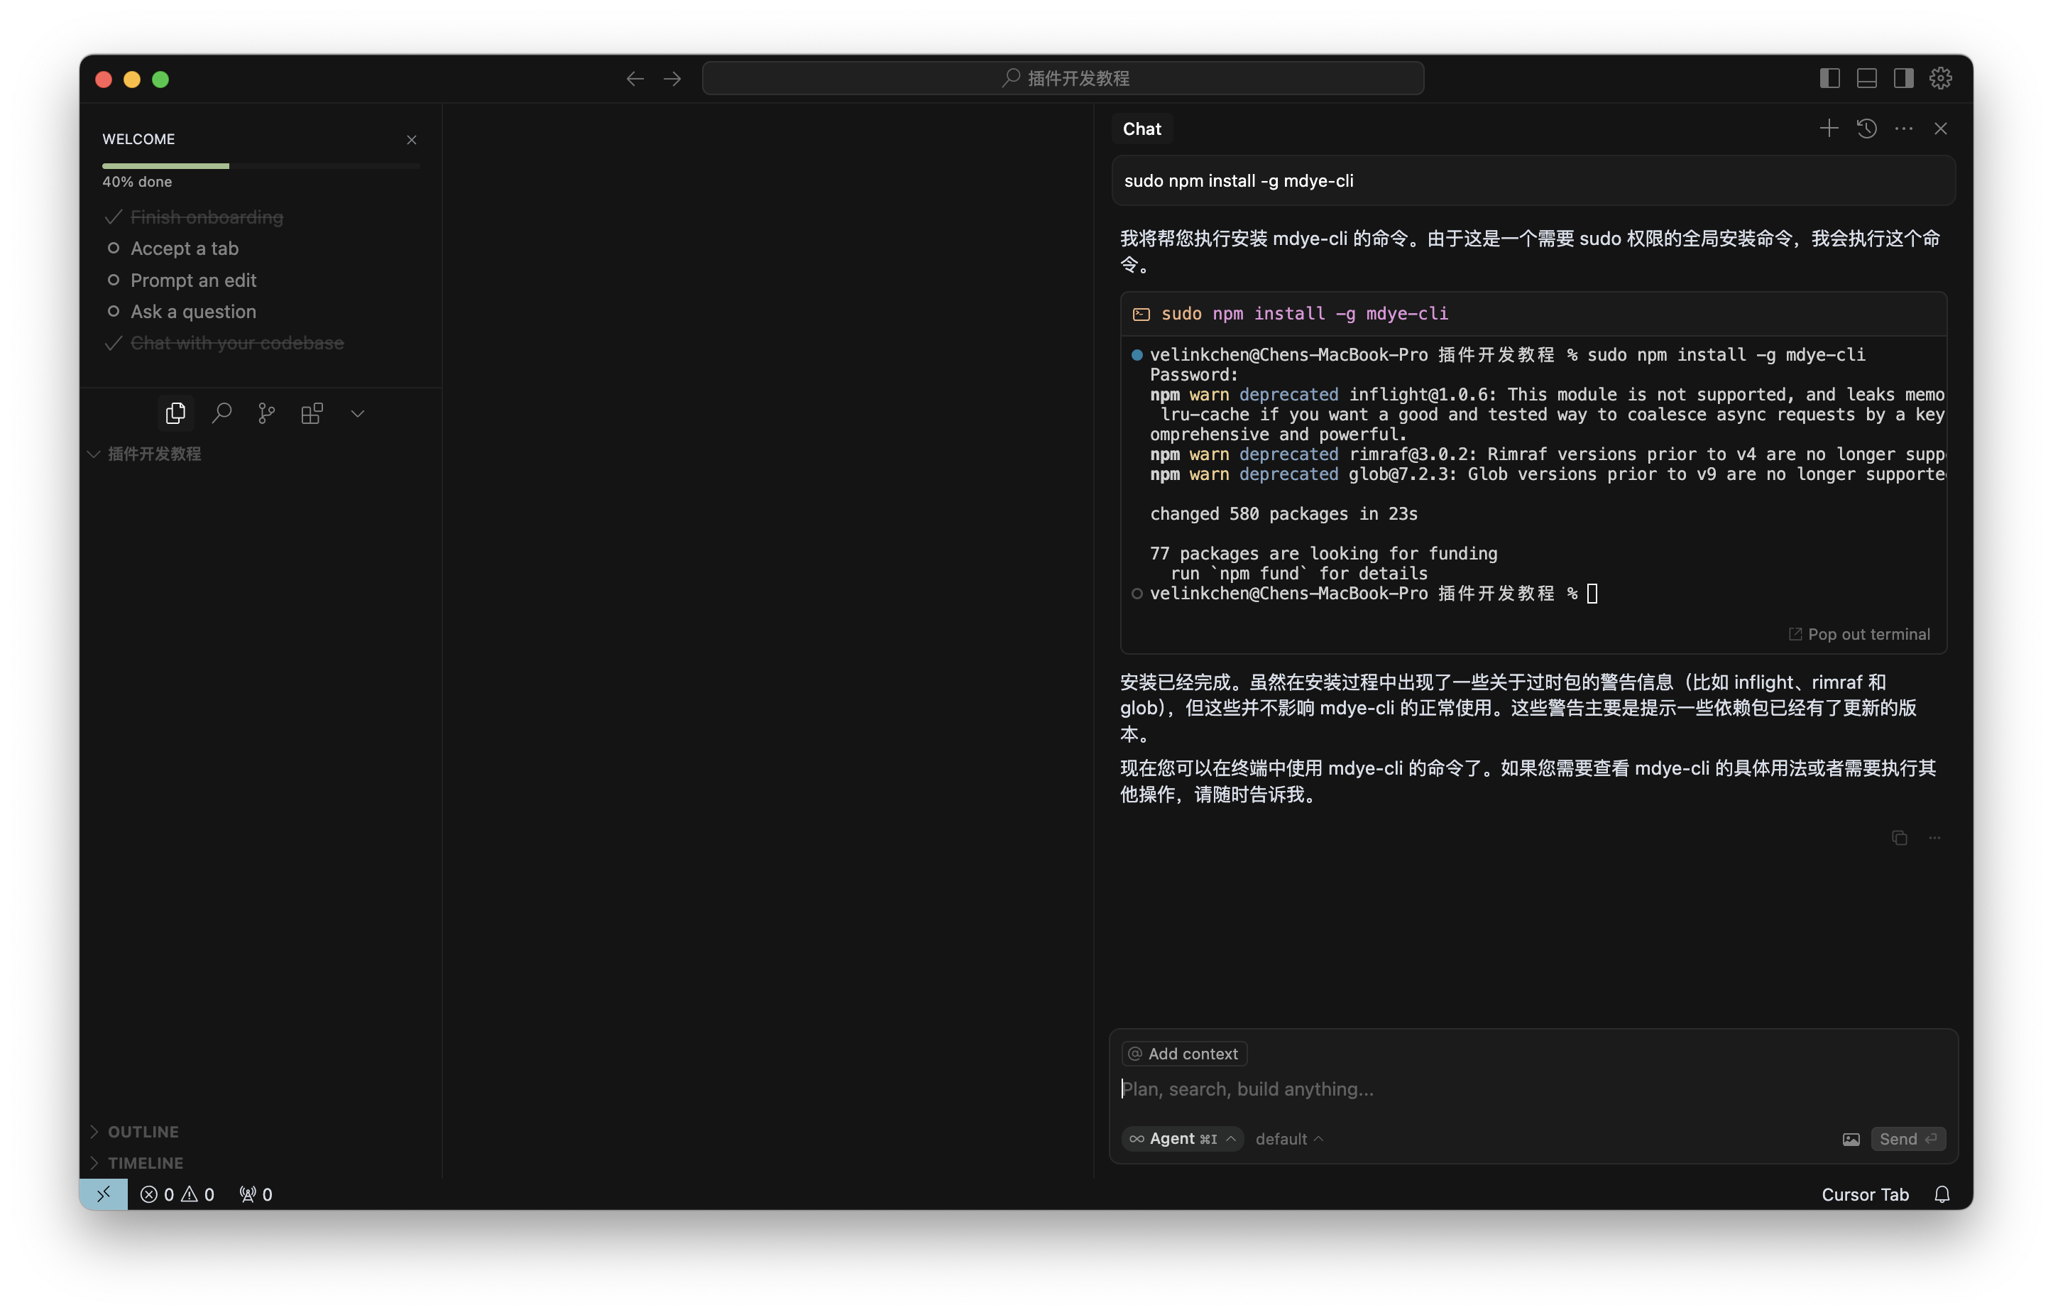The width and height of the screenshot is (2053, 1315).
Task: Attach image in chat input
Action: (x=1851, y=1139)
